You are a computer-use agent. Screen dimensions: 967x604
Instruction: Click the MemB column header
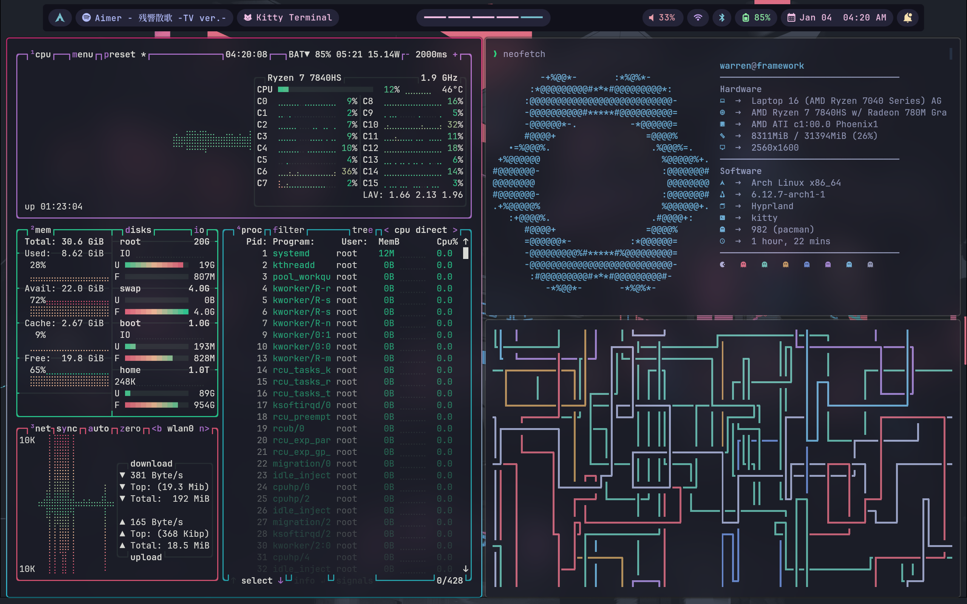[389, 242]
